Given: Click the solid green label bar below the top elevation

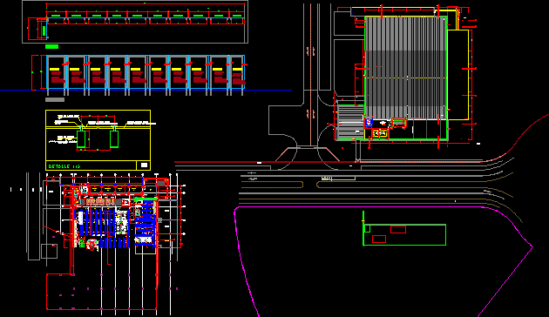Looking at the screenshot, I should coord(51,46).
